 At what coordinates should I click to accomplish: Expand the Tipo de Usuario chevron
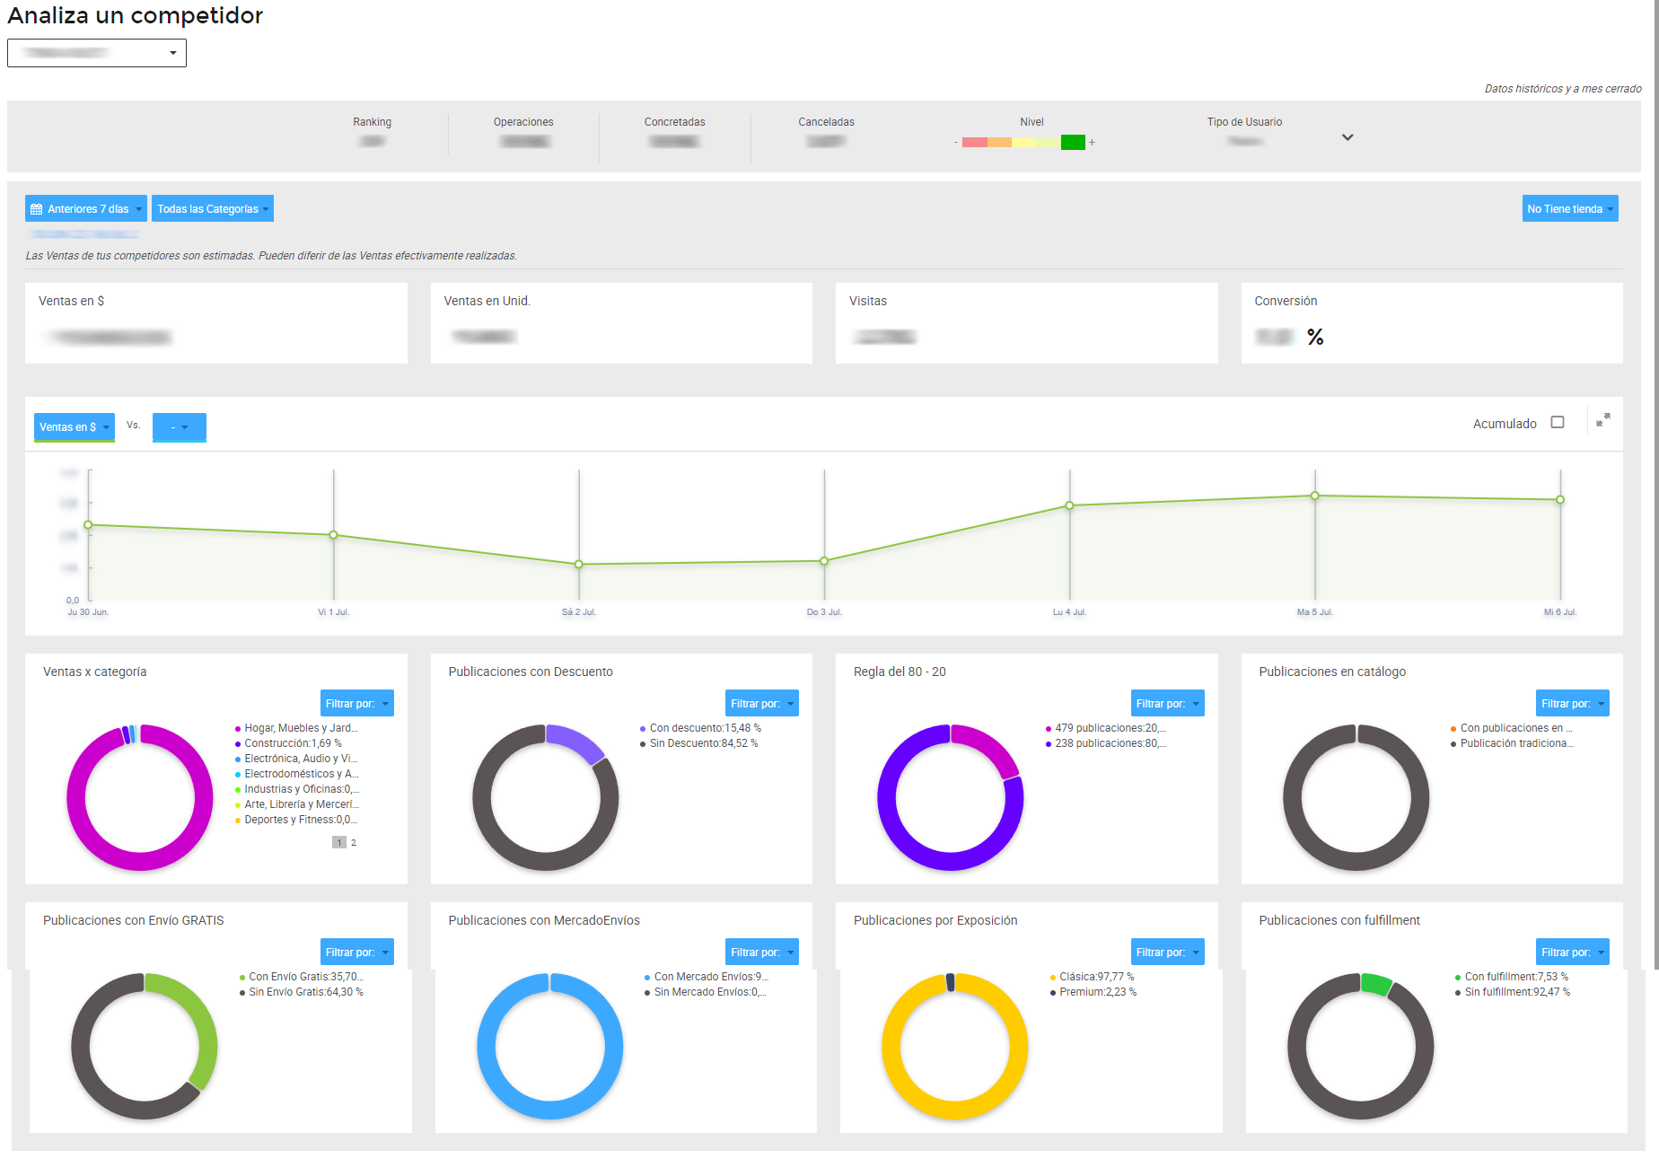click(1347, 137)
